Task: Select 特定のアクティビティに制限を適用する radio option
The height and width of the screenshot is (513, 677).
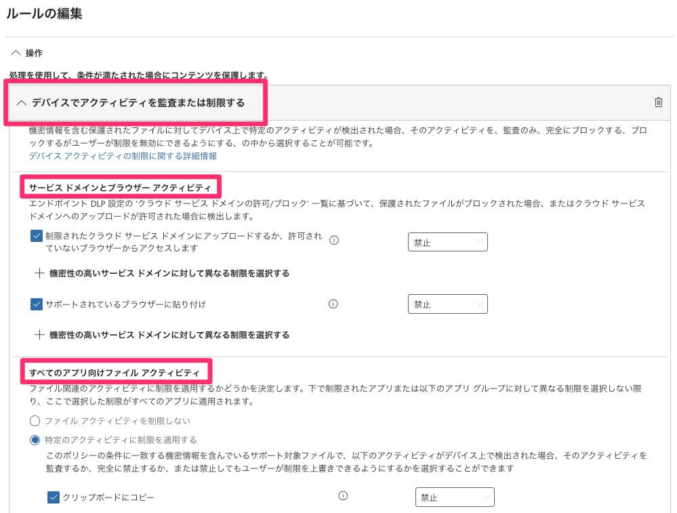Action: (35, 440)
